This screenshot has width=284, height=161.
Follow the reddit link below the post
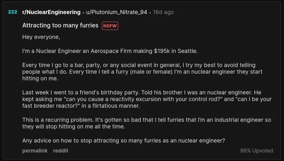click(61, 151)
